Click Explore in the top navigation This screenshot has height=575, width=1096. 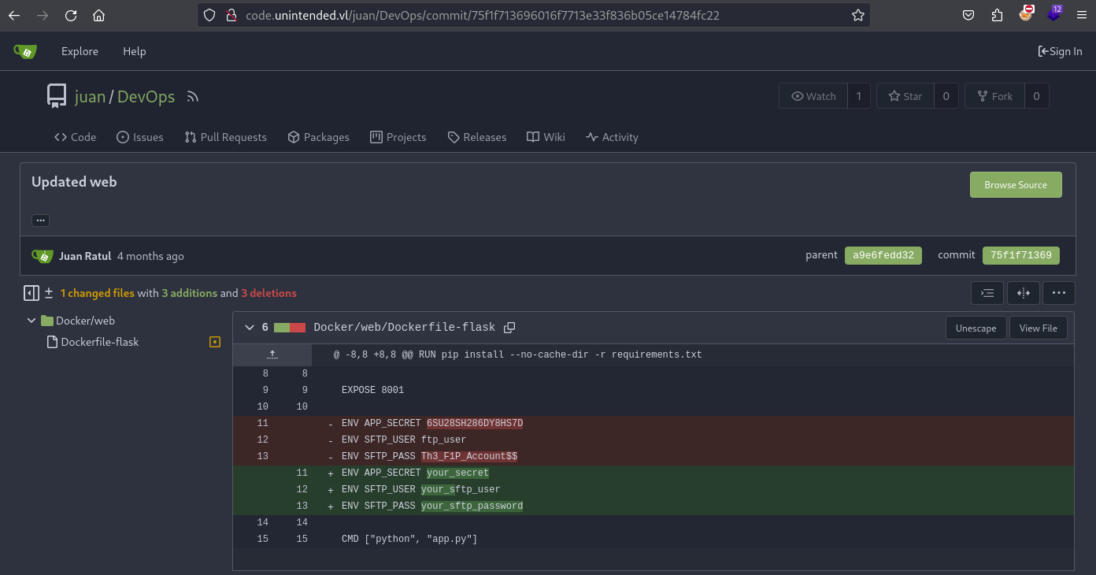[x=80, y=51]
